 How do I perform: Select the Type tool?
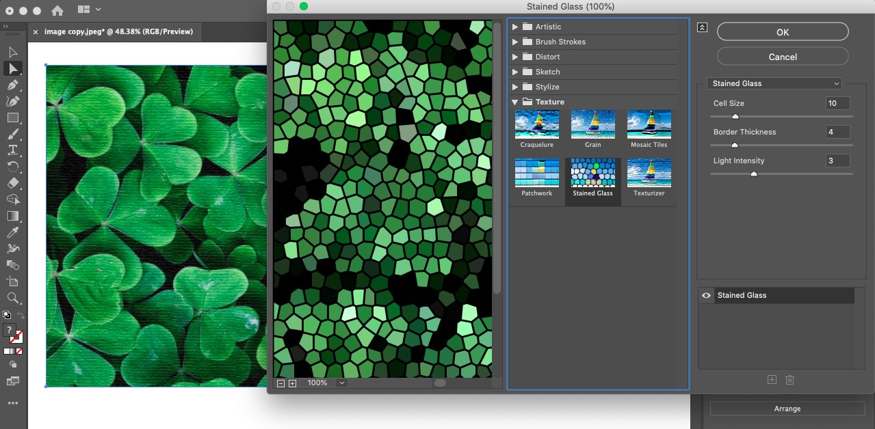coord(12,150)
